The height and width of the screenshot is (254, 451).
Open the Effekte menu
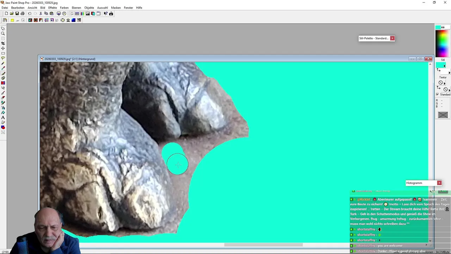click(x=52, y=8)
